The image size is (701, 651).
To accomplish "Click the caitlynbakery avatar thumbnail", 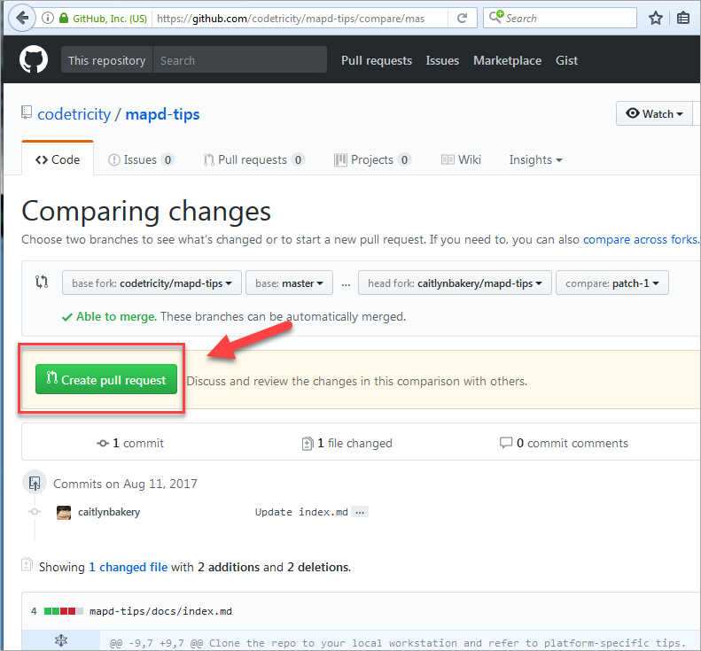I will (64, 513).
